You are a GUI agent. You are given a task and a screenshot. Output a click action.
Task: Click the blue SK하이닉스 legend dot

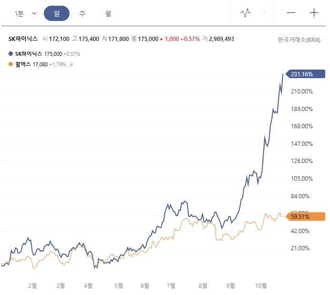click(x=11, y=54)
